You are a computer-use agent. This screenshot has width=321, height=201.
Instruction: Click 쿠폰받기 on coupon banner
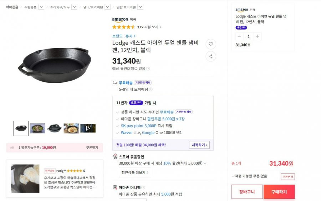pyautogui.click(x=92, y=147)
